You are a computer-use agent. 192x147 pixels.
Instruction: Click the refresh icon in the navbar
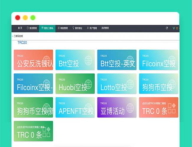tap(167, 28)
